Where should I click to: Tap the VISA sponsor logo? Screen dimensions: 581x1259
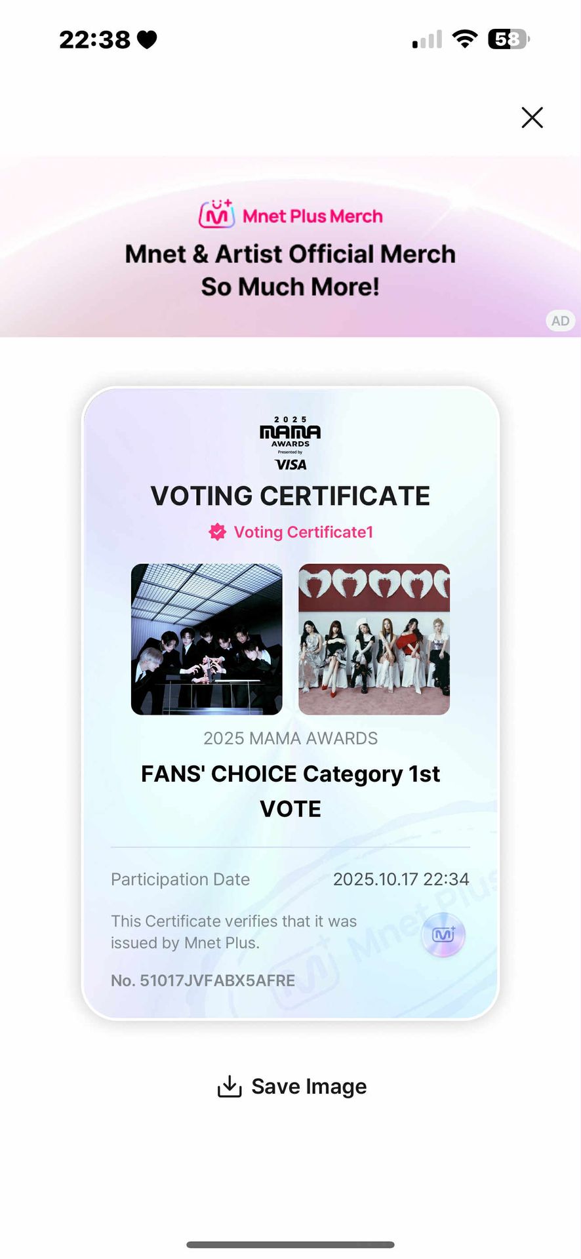[x=290, y=464]
